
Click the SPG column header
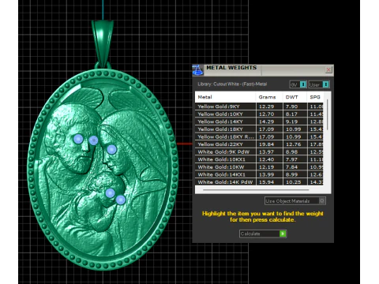315,97
